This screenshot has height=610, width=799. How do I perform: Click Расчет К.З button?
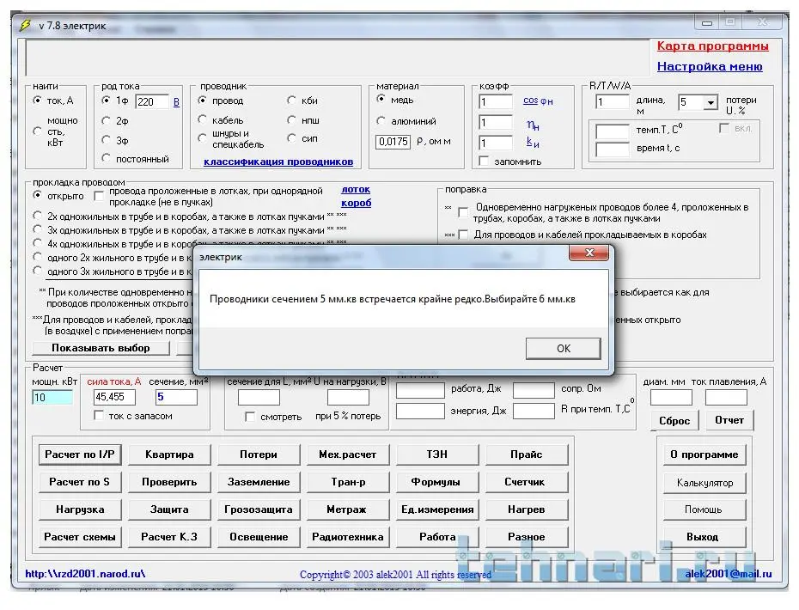pyautogui.click(x=169, y=537)
